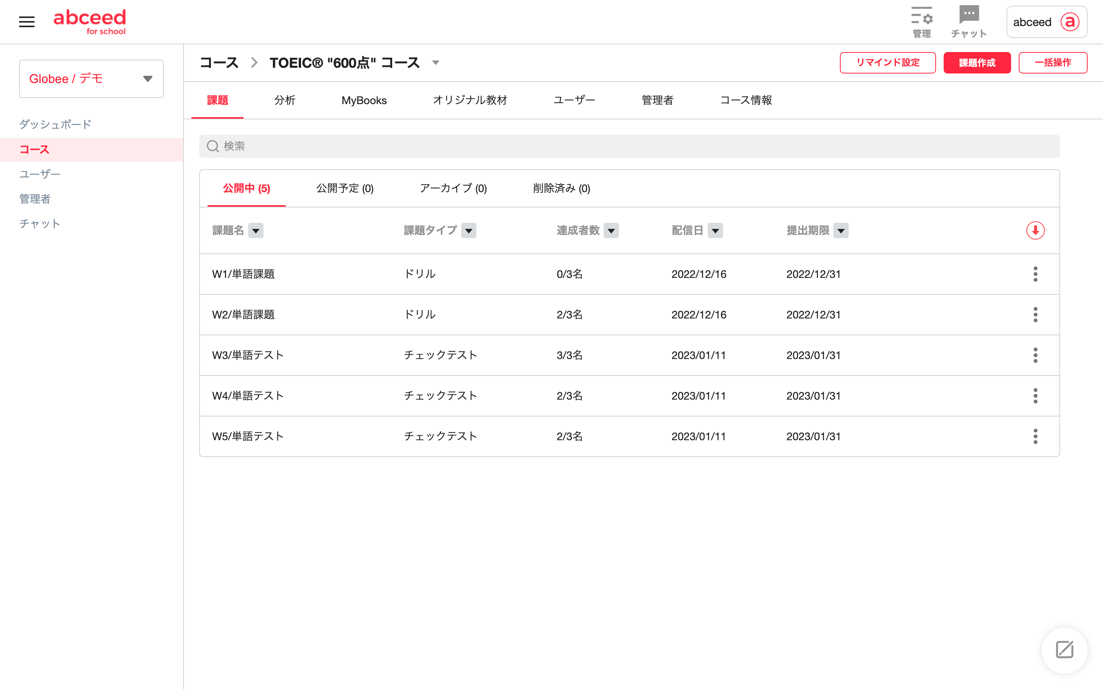Image resolution: width=1103 pixels, height=689 pixels.
Task: Select the 削除済み (0) tab
Action: pyautogui.click(x=561, y=188)
